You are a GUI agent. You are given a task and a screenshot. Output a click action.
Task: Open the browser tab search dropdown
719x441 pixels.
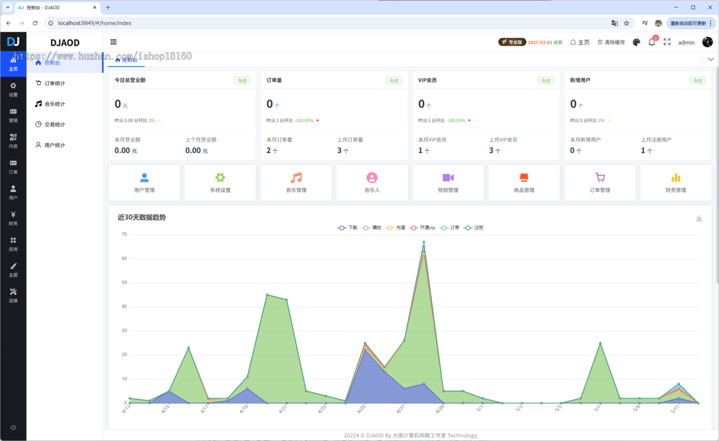pyautogui.click(x=7, y=7)
